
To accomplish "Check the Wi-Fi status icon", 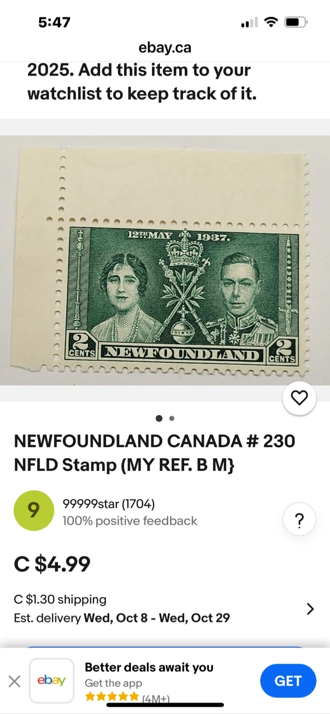I will pyautogui.click(x=271, y=22).
